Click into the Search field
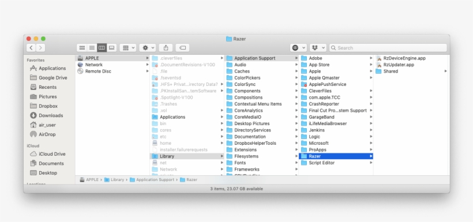The height and width of the screenshot is (222, 473). (388, 48)
